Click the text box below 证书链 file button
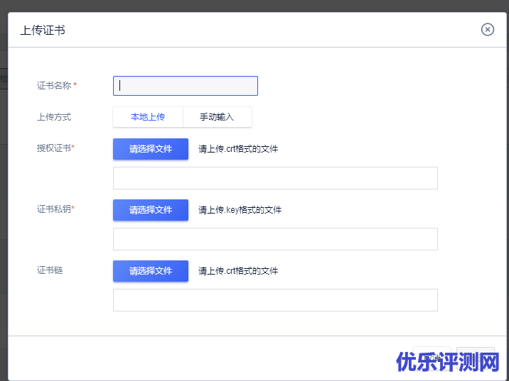The height and width of the screenshot is (381, 509). tap(275, 300)
